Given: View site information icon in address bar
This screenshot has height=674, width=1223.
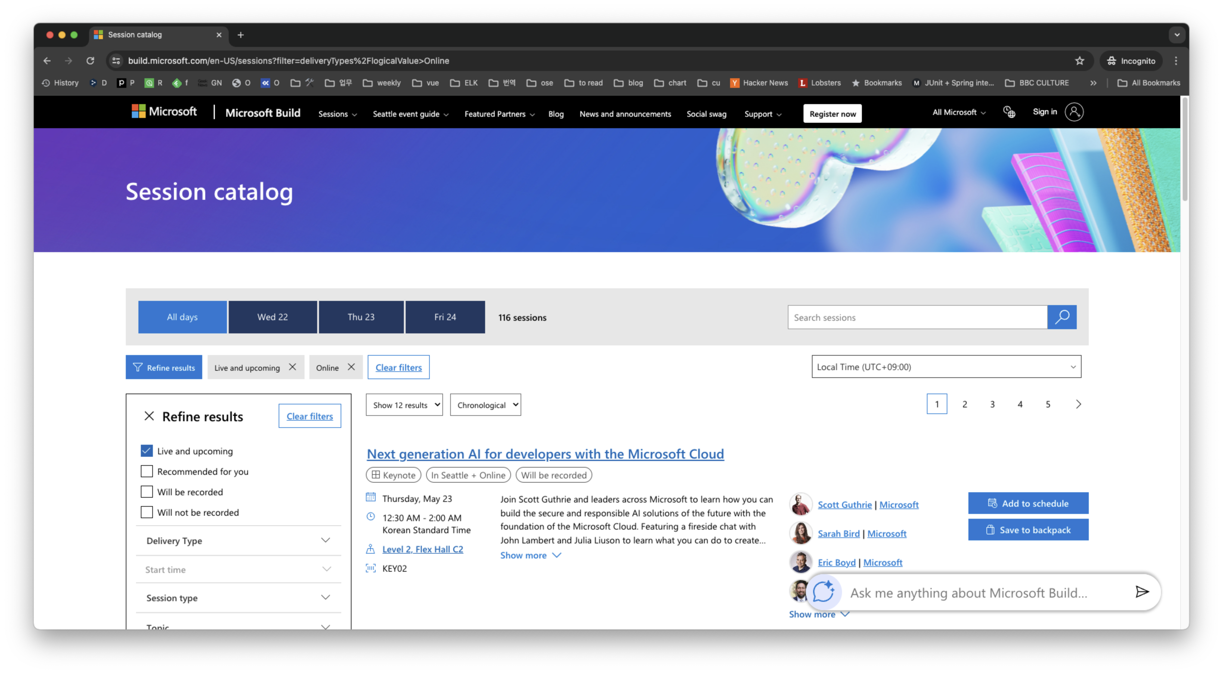Looking at the screenshot, I should 116,61.
